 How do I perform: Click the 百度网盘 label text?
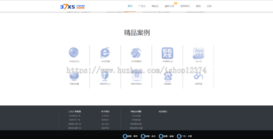coord(198,84)
